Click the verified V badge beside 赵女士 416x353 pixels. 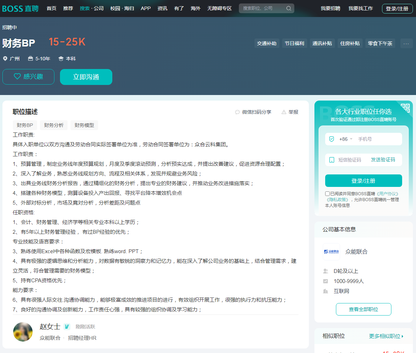[x=66, y=326]
